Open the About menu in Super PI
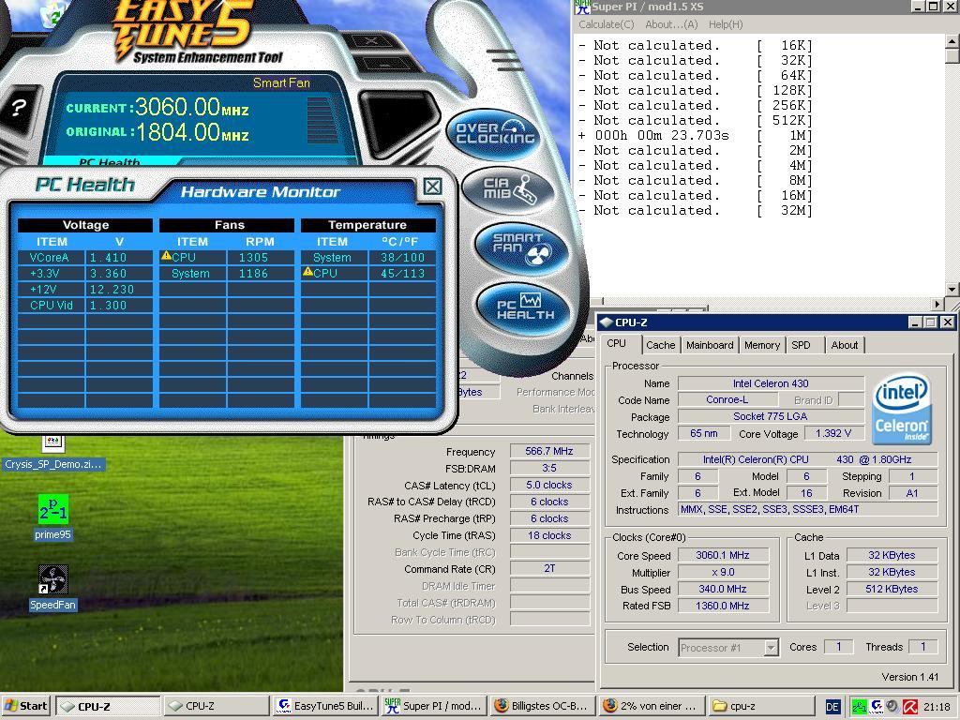960x720 pixels. click(671, 24)
